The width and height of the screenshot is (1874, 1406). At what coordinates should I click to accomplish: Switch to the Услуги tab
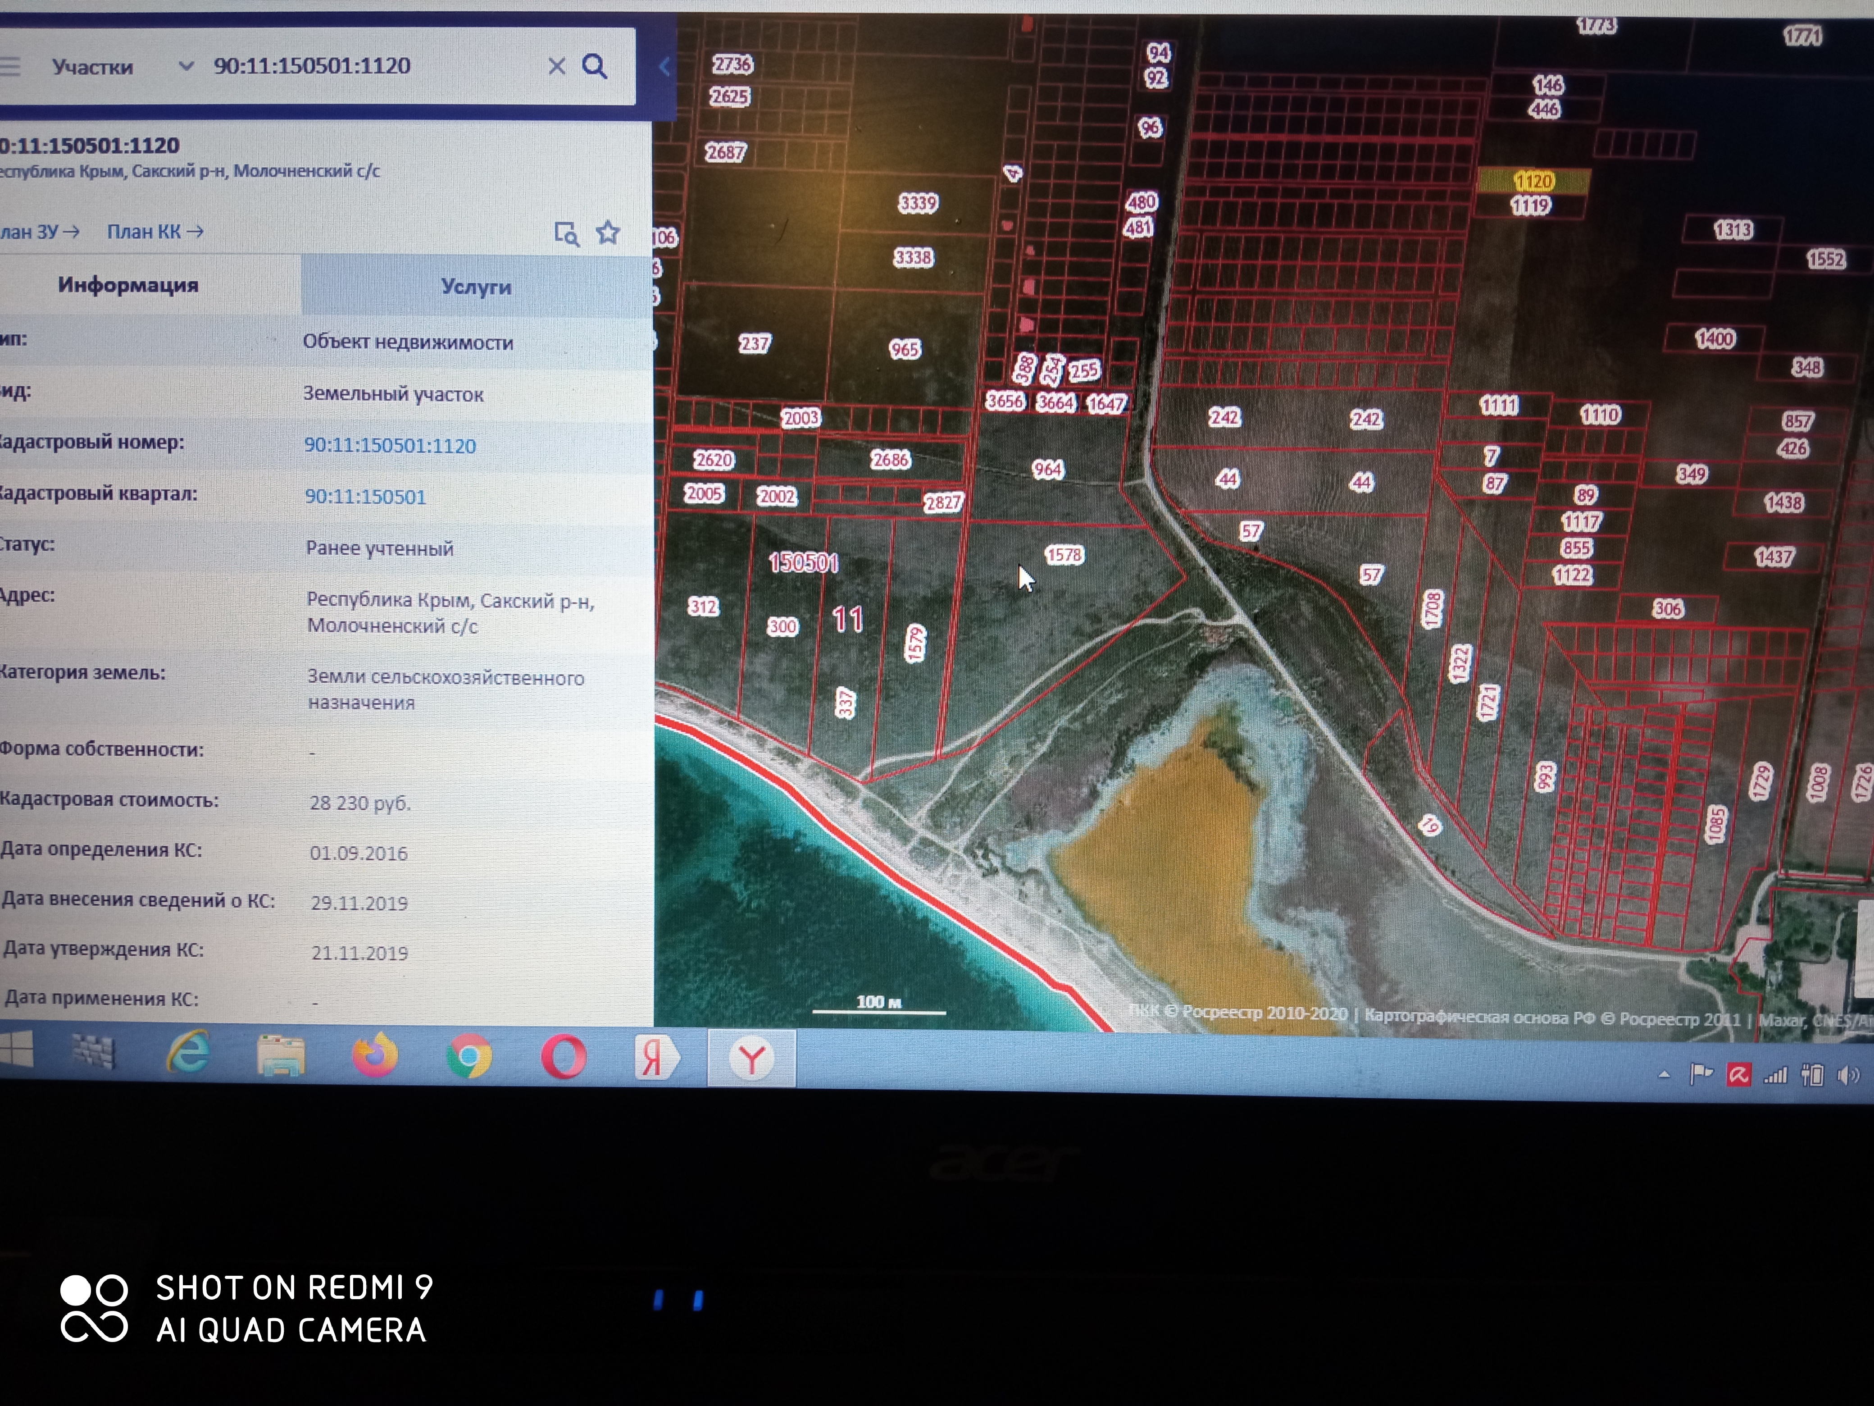(475, 287)
